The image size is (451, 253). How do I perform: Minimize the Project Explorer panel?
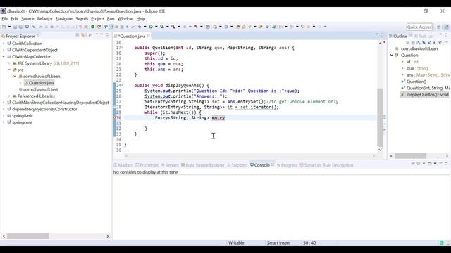101,34
